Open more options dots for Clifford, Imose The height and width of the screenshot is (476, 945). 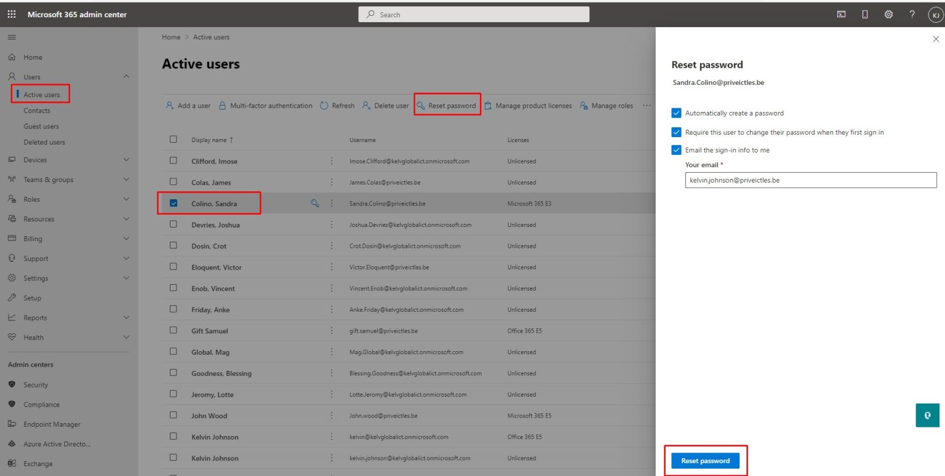point(332,161)
